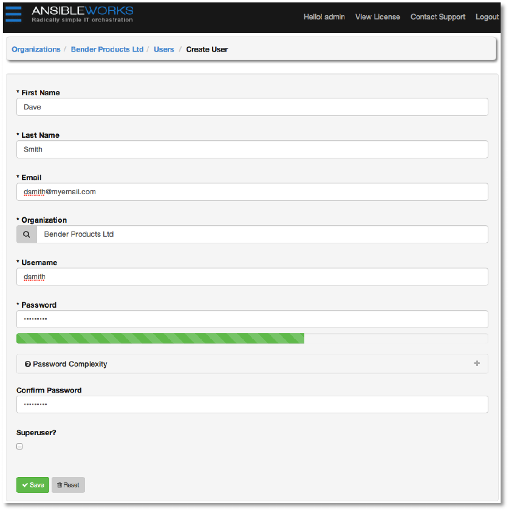Viewport: 509px width, 511px height.
Task: Focus the Username field with dsmith
Action: tap(252, 277)
